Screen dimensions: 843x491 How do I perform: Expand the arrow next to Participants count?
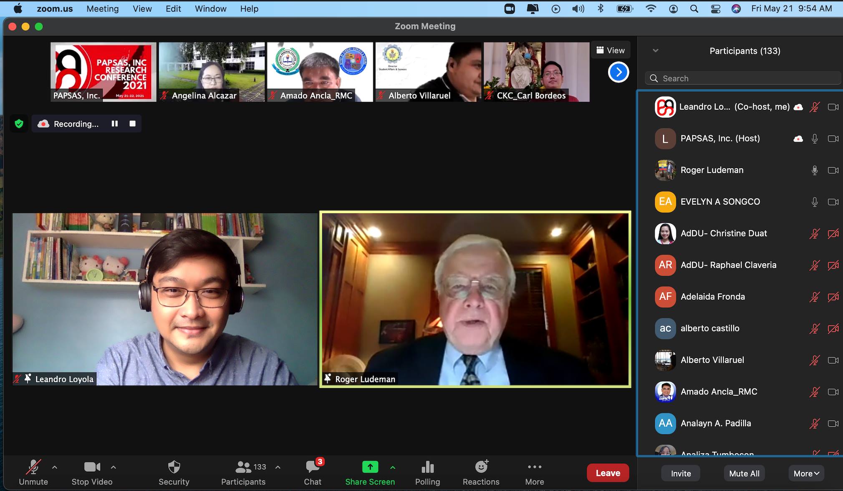(x=278, y=467)
